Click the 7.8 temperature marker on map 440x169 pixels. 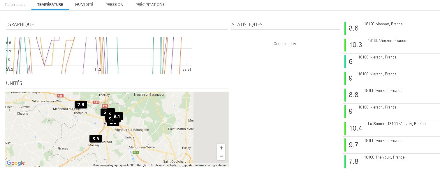click(x=81, y=105)
